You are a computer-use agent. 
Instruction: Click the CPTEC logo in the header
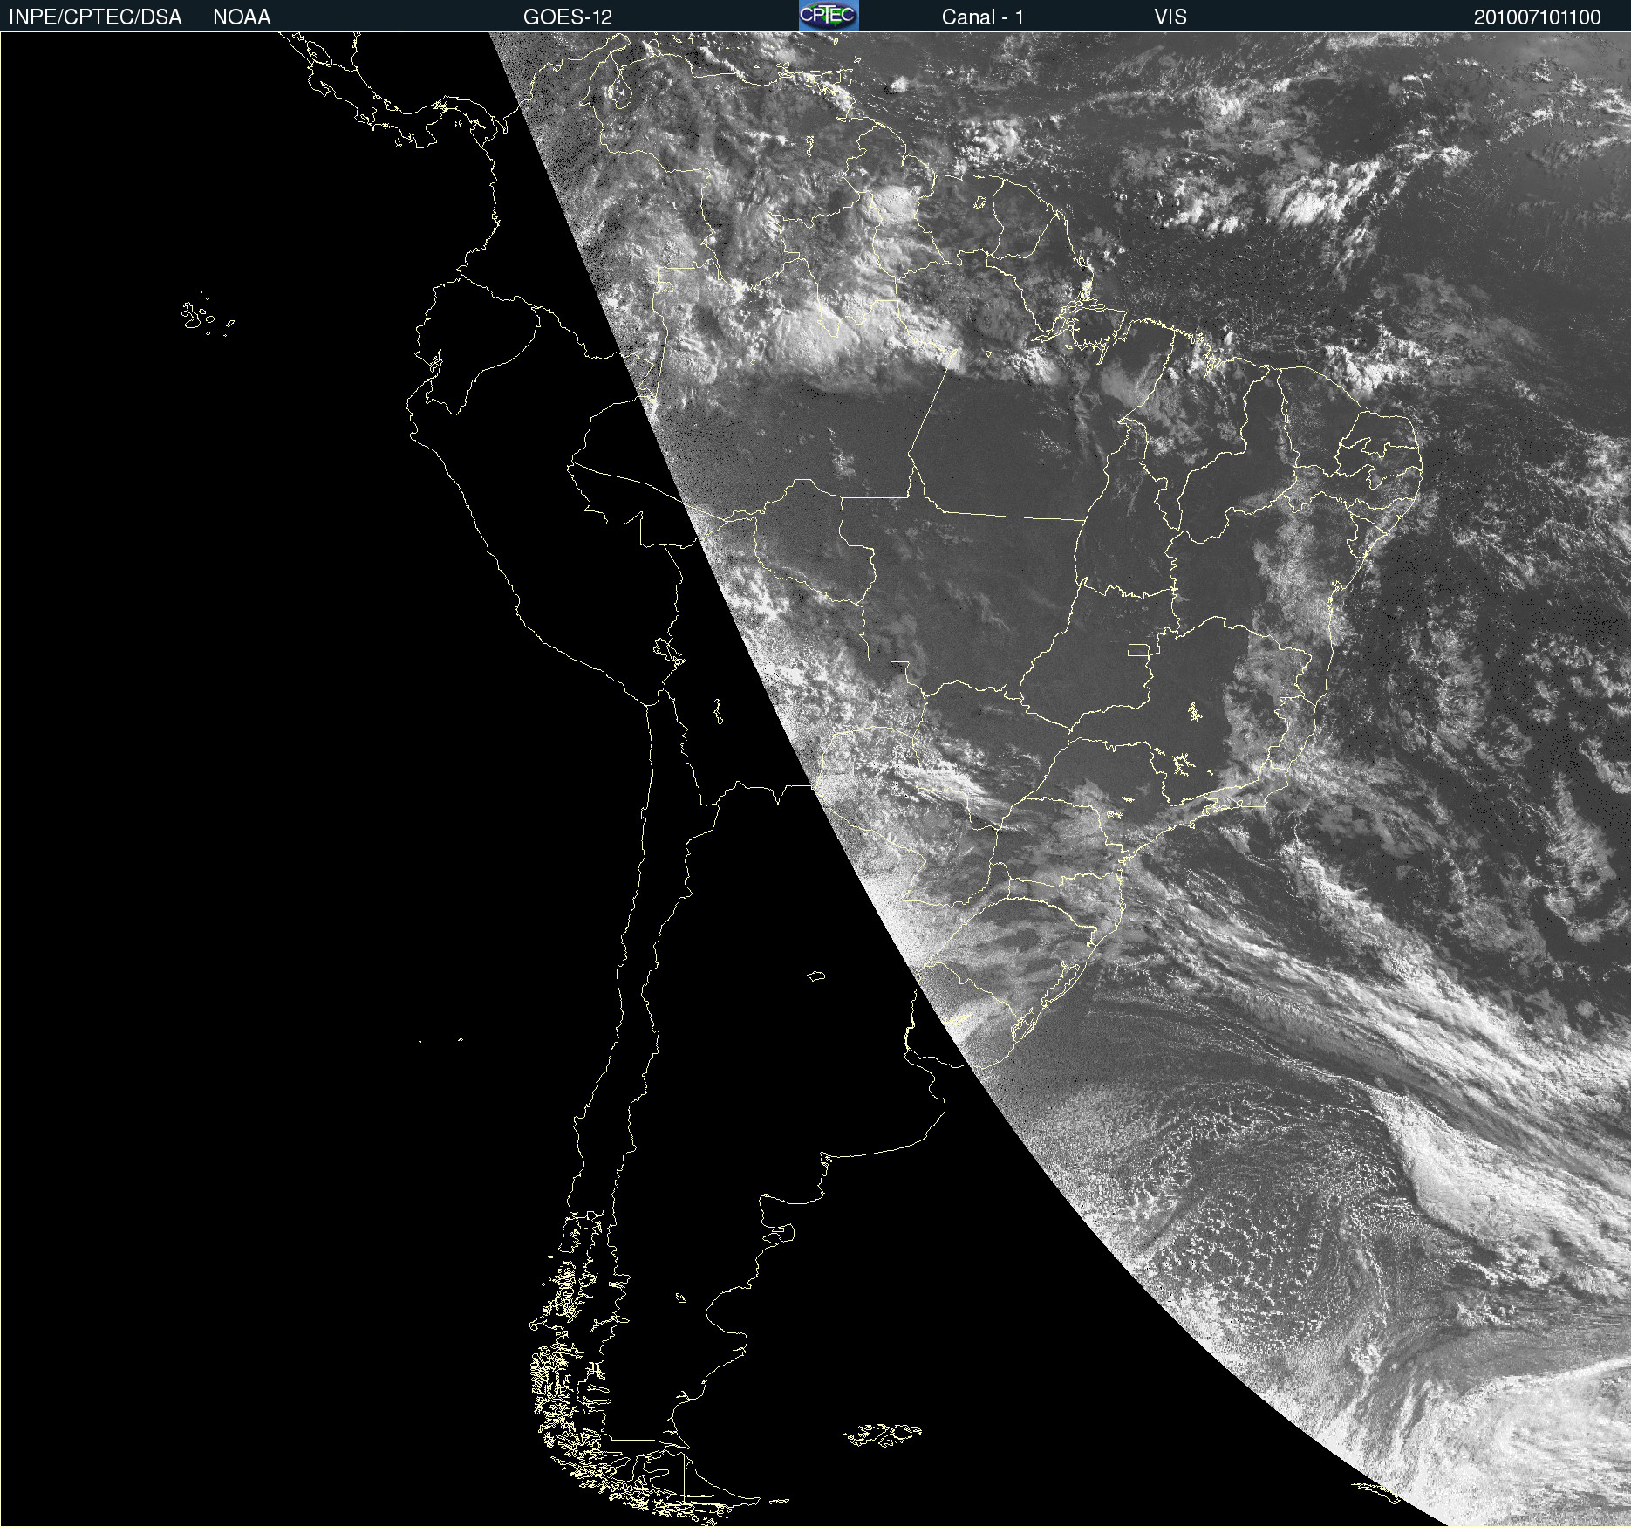[x=829, y=16]
